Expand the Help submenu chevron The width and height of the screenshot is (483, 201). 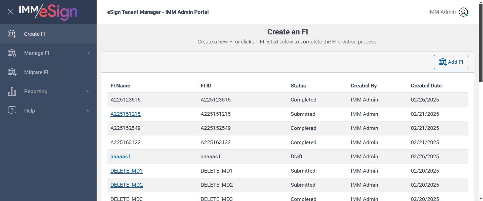pyautogui.click(x=88, y=111)
